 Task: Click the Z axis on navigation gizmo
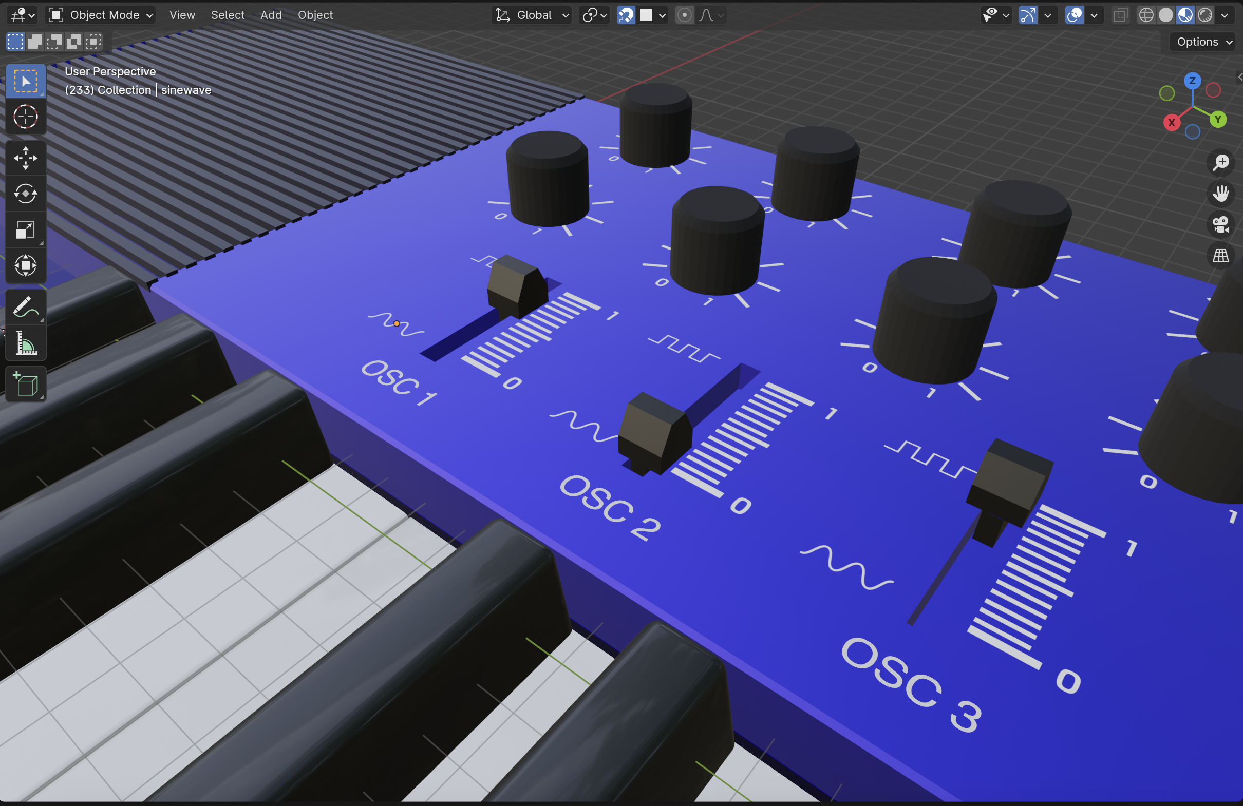click(x=1192, y=81)
